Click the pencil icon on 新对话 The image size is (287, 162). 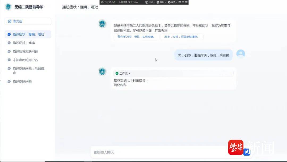(10, 22)
